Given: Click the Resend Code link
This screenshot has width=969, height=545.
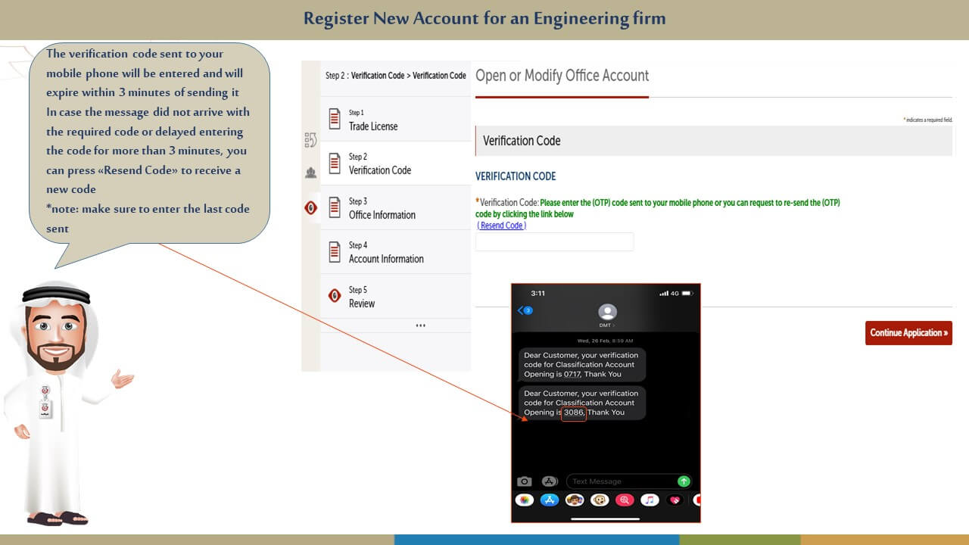Looking at the screenshot, I should [x=501, y=226].
